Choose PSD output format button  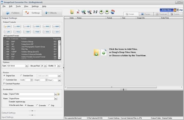[47, 32]
